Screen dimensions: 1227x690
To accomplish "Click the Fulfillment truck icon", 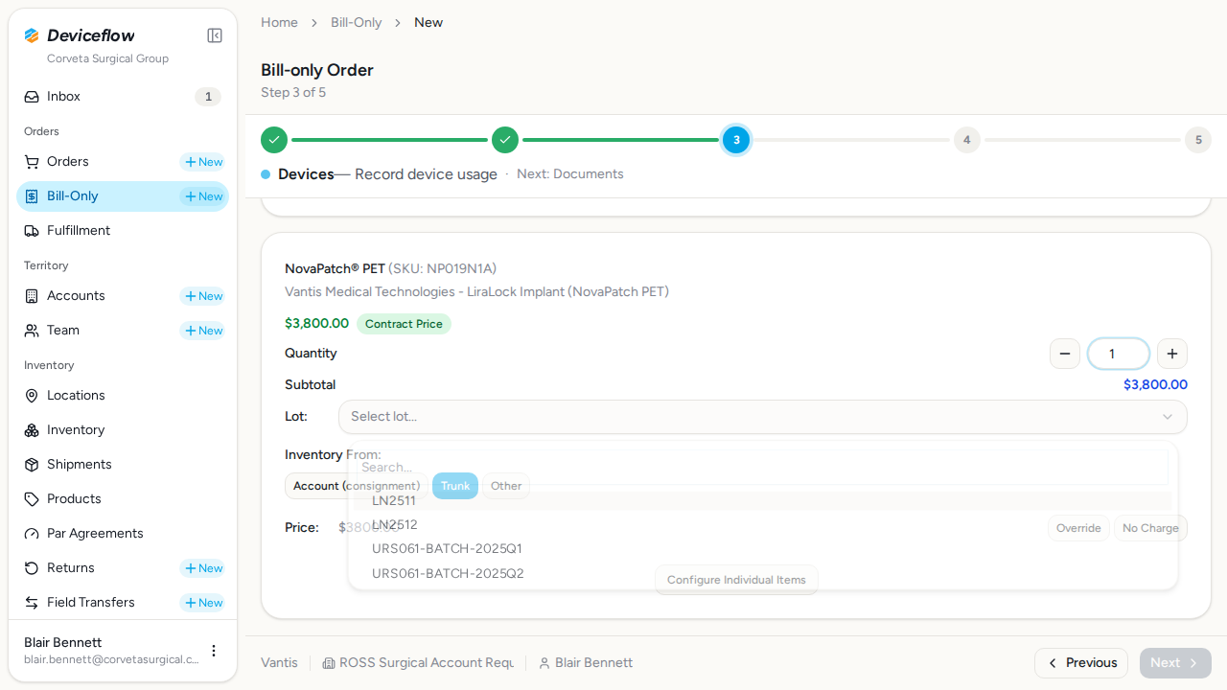I will tap(32, 231).
